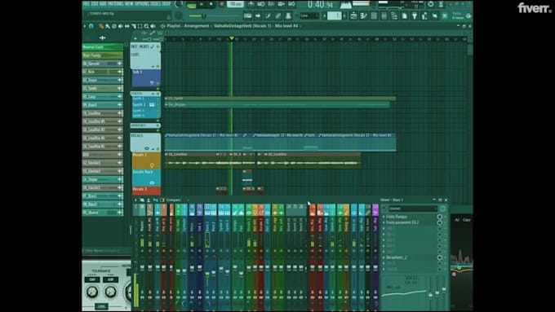The image size is (555, 312).
Task: Collapse the SYNTHS track group arrow
Action: [153, 94]
